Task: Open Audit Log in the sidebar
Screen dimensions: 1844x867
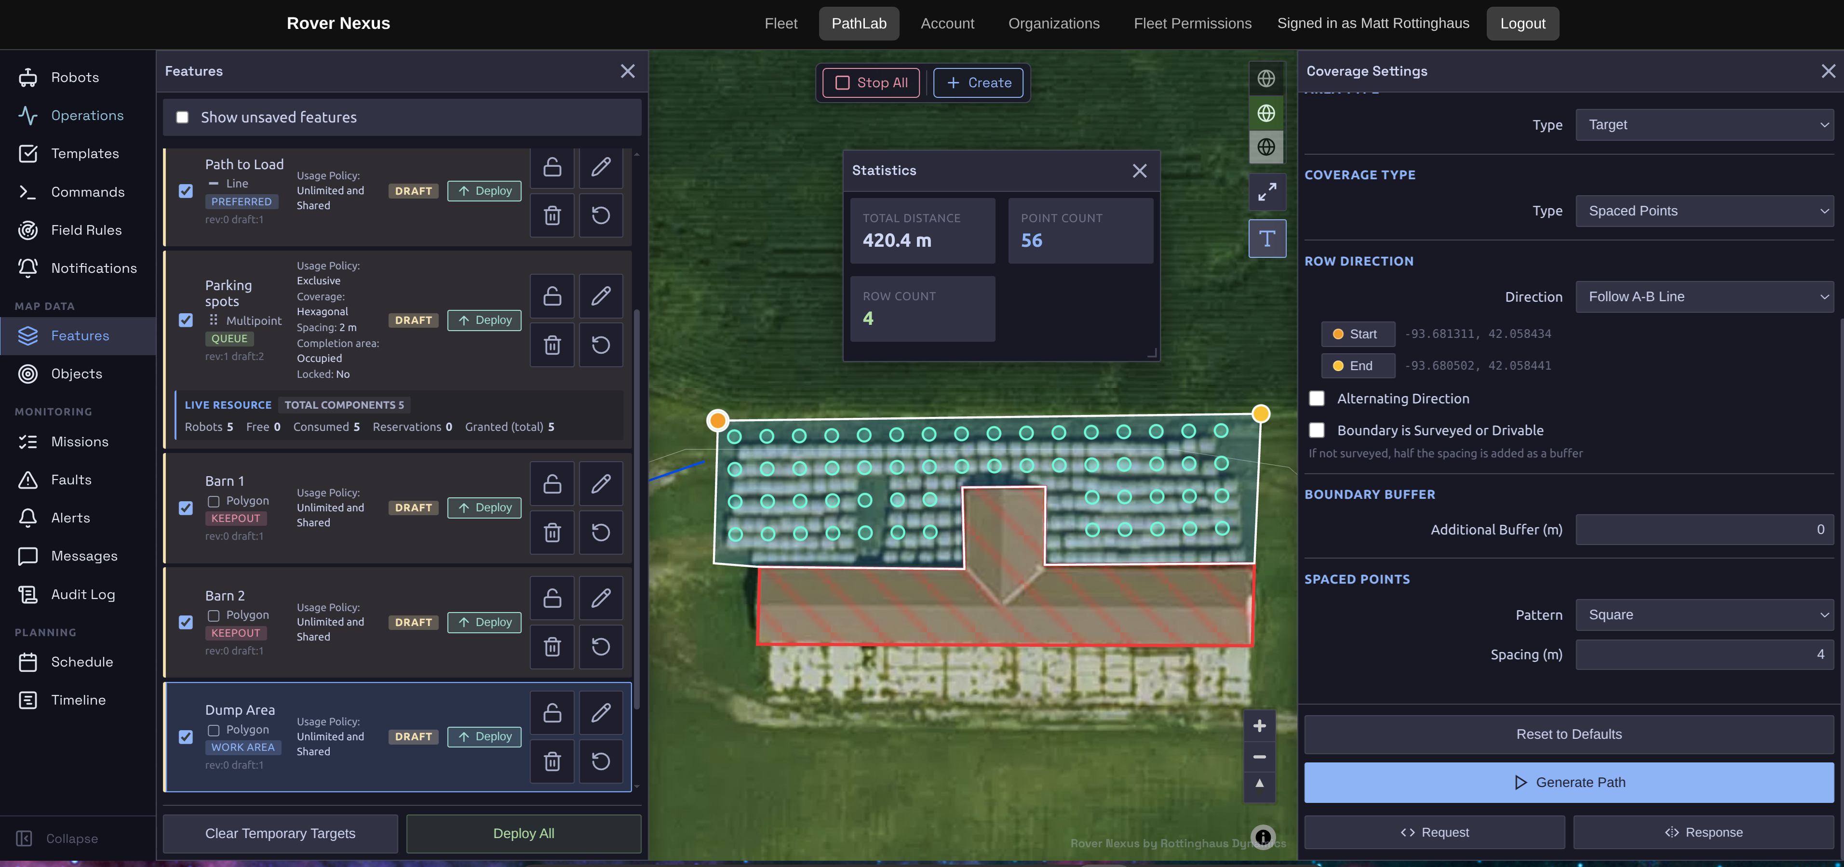Action: 78,594
